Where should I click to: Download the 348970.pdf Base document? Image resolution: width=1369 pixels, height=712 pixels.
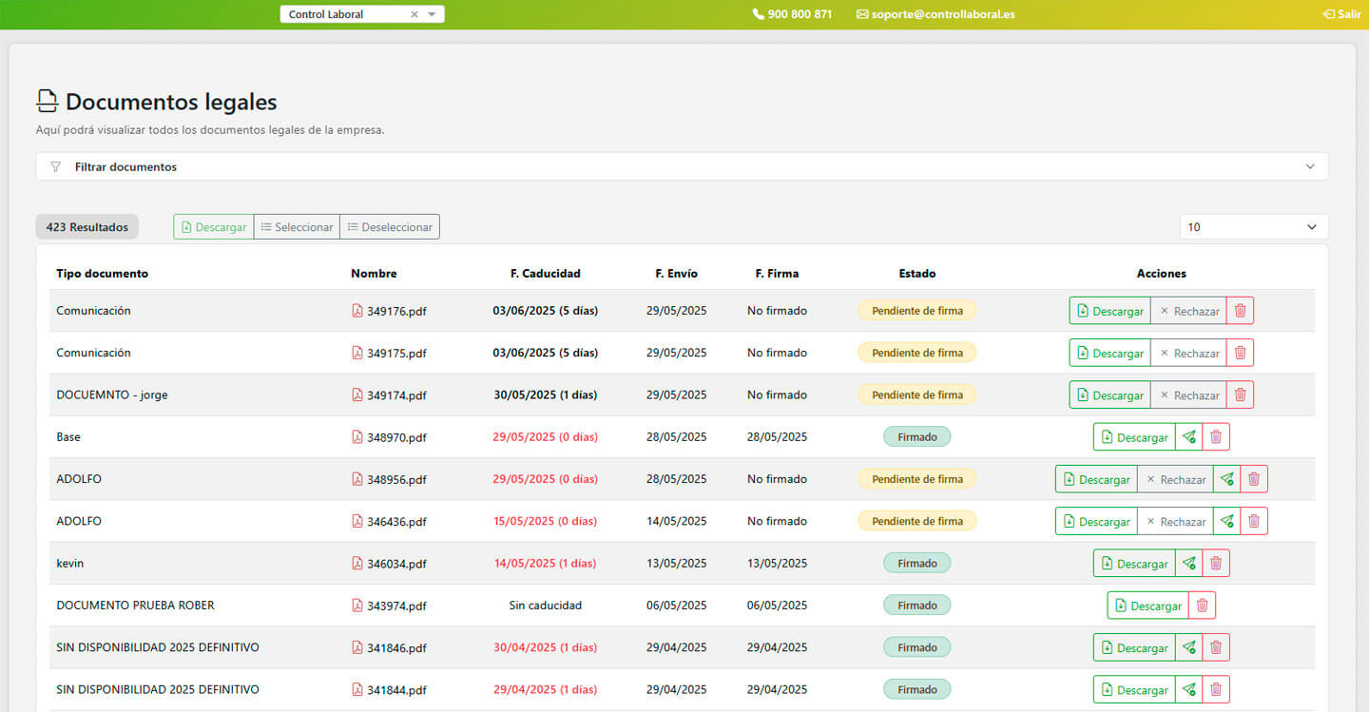(x=1134, y=437)
